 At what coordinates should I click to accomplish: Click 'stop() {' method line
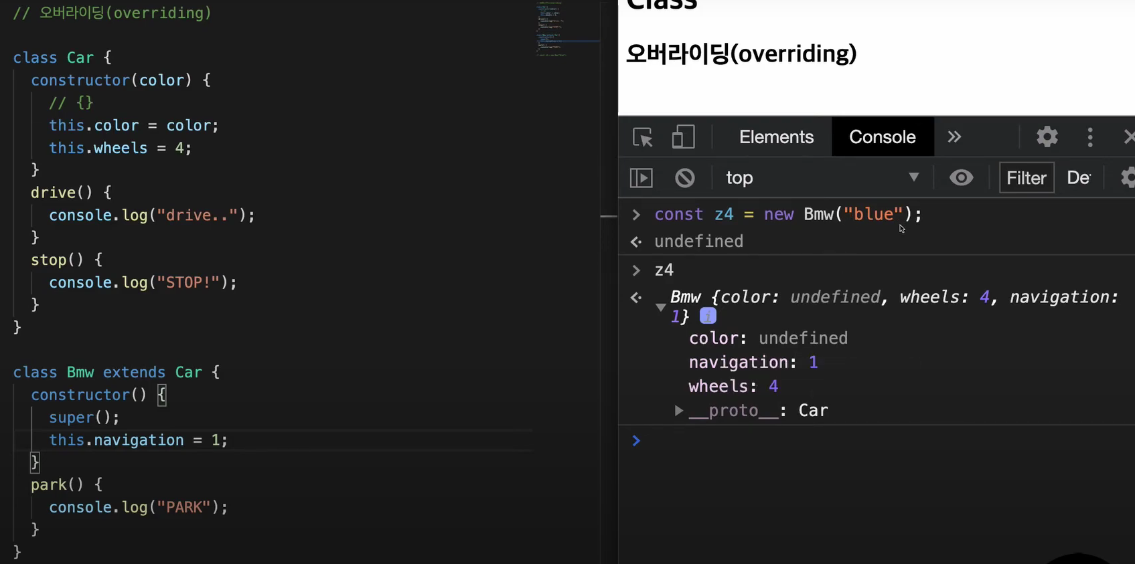pos(66,260)
